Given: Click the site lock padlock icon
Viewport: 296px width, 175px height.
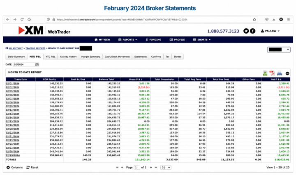Looking at the screenshot, I should (53, 19).
